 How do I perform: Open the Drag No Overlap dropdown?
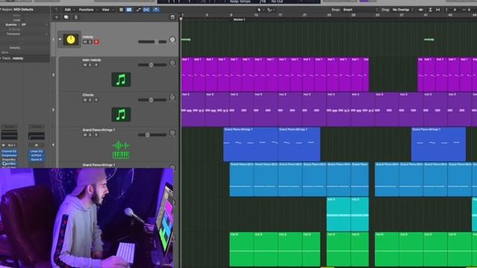403,10
